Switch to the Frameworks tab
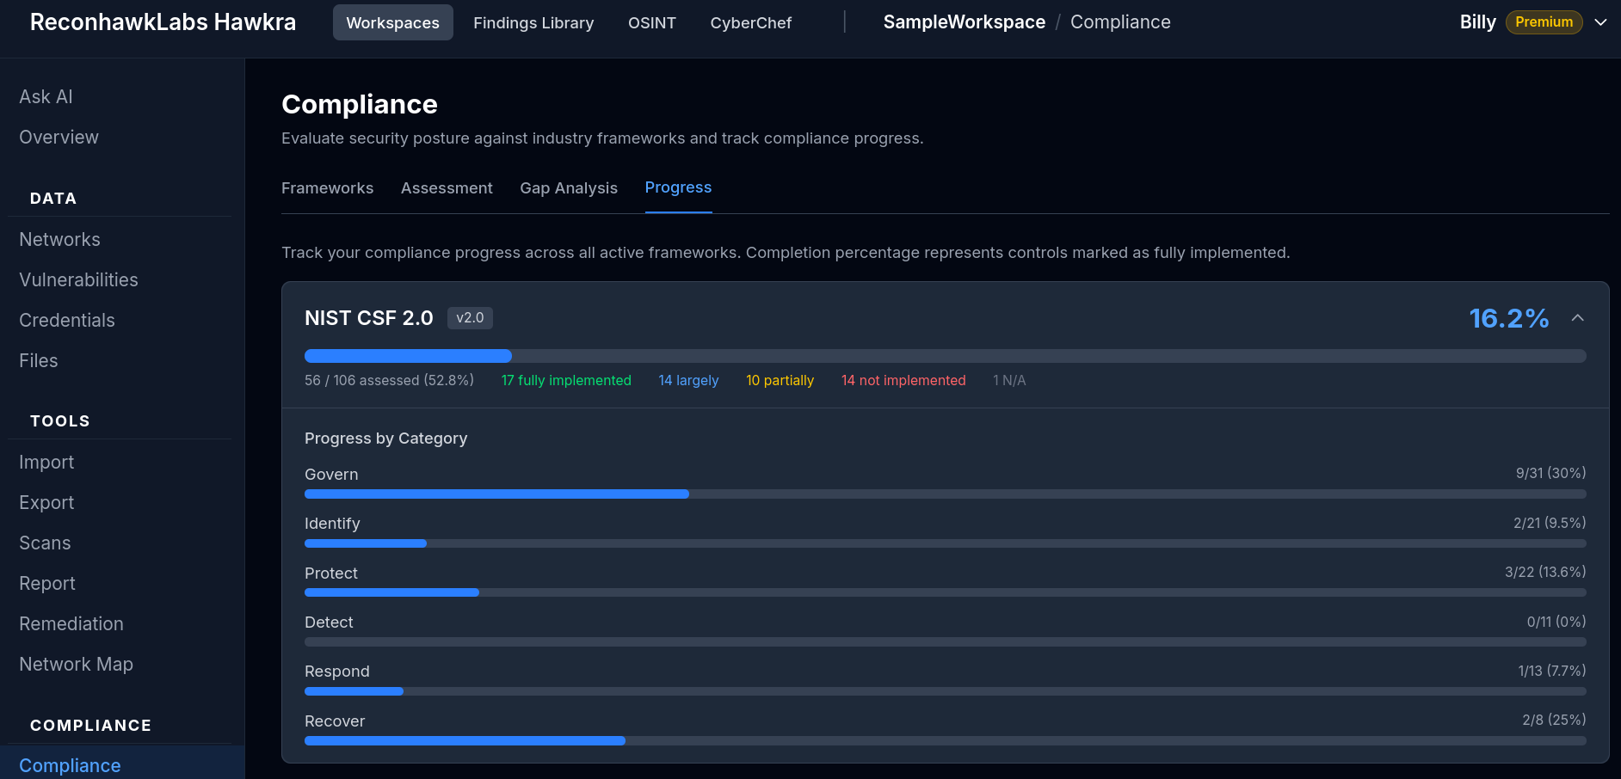This screenshot has height=779, width=1621. coord(327,187)
